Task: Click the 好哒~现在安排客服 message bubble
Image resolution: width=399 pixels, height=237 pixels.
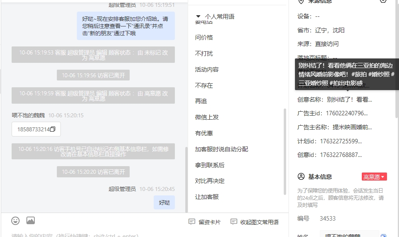Action: click(x=126, y=26)
